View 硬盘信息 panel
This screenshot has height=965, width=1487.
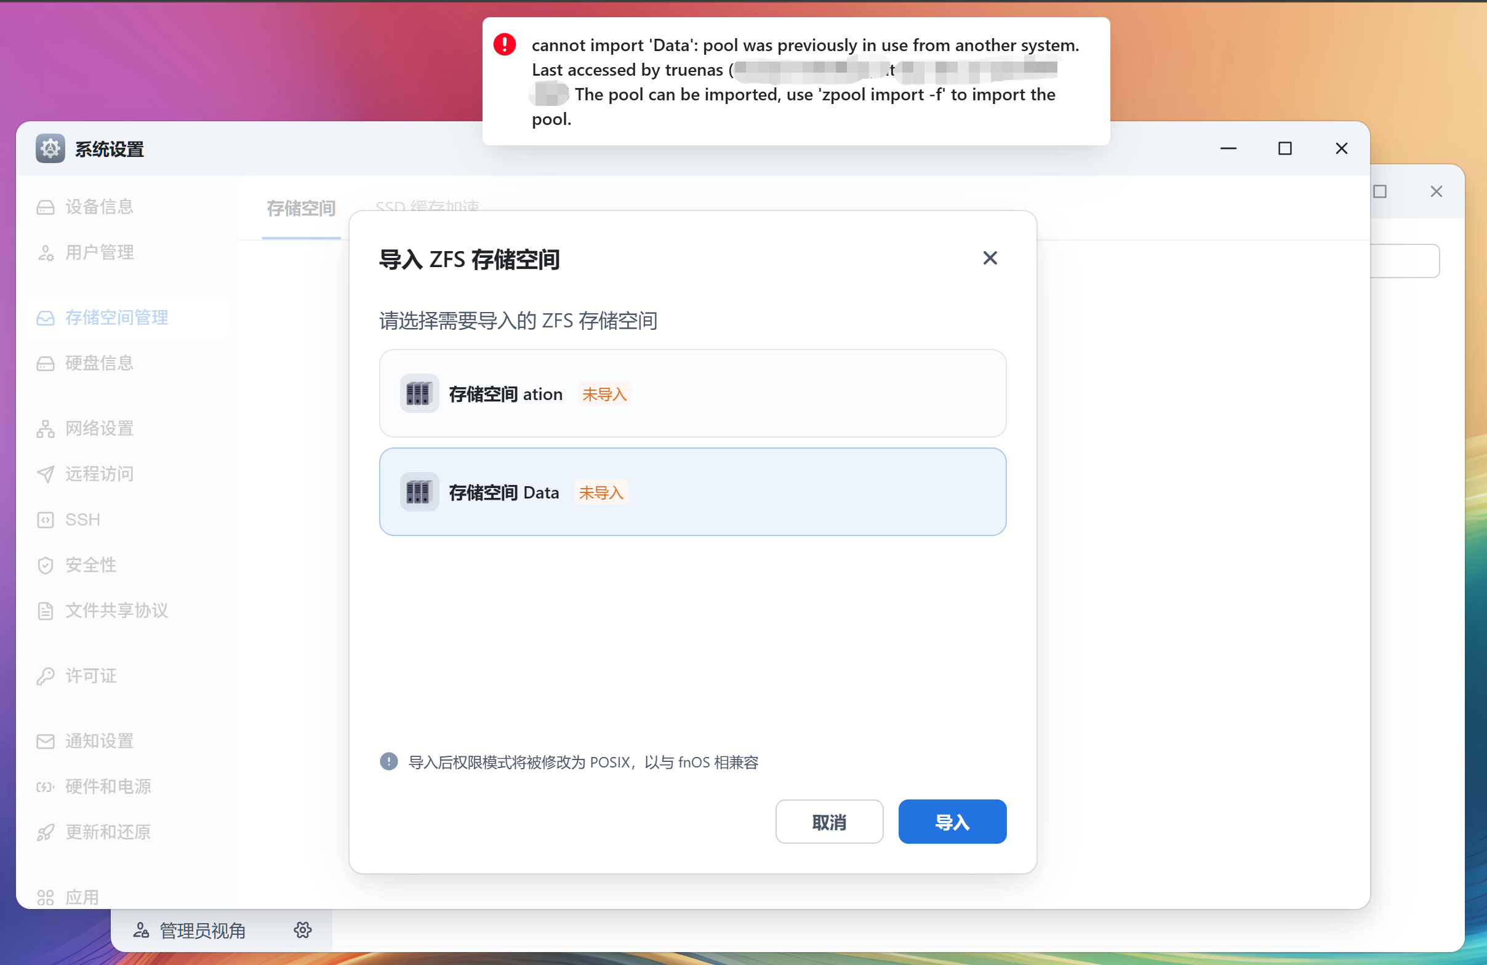[x=99, y=363]
